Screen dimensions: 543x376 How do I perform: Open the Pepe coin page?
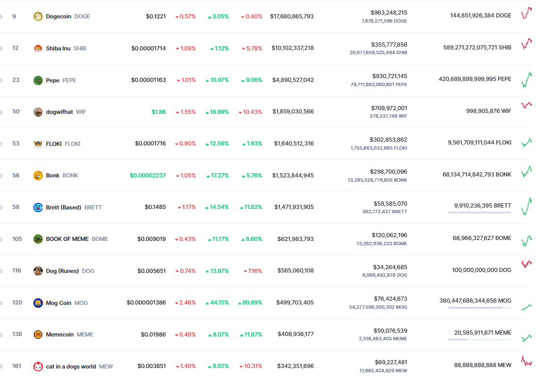(53, 80)
